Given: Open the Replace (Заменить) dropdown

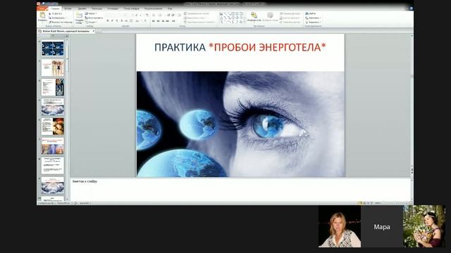Looking at the screenshot, I should (313, 18).
